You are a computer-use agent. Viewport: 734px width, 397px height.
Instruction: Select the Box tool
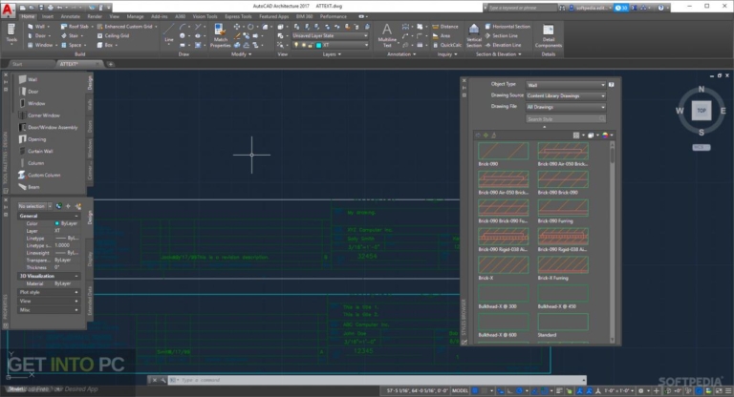point(106,45)
